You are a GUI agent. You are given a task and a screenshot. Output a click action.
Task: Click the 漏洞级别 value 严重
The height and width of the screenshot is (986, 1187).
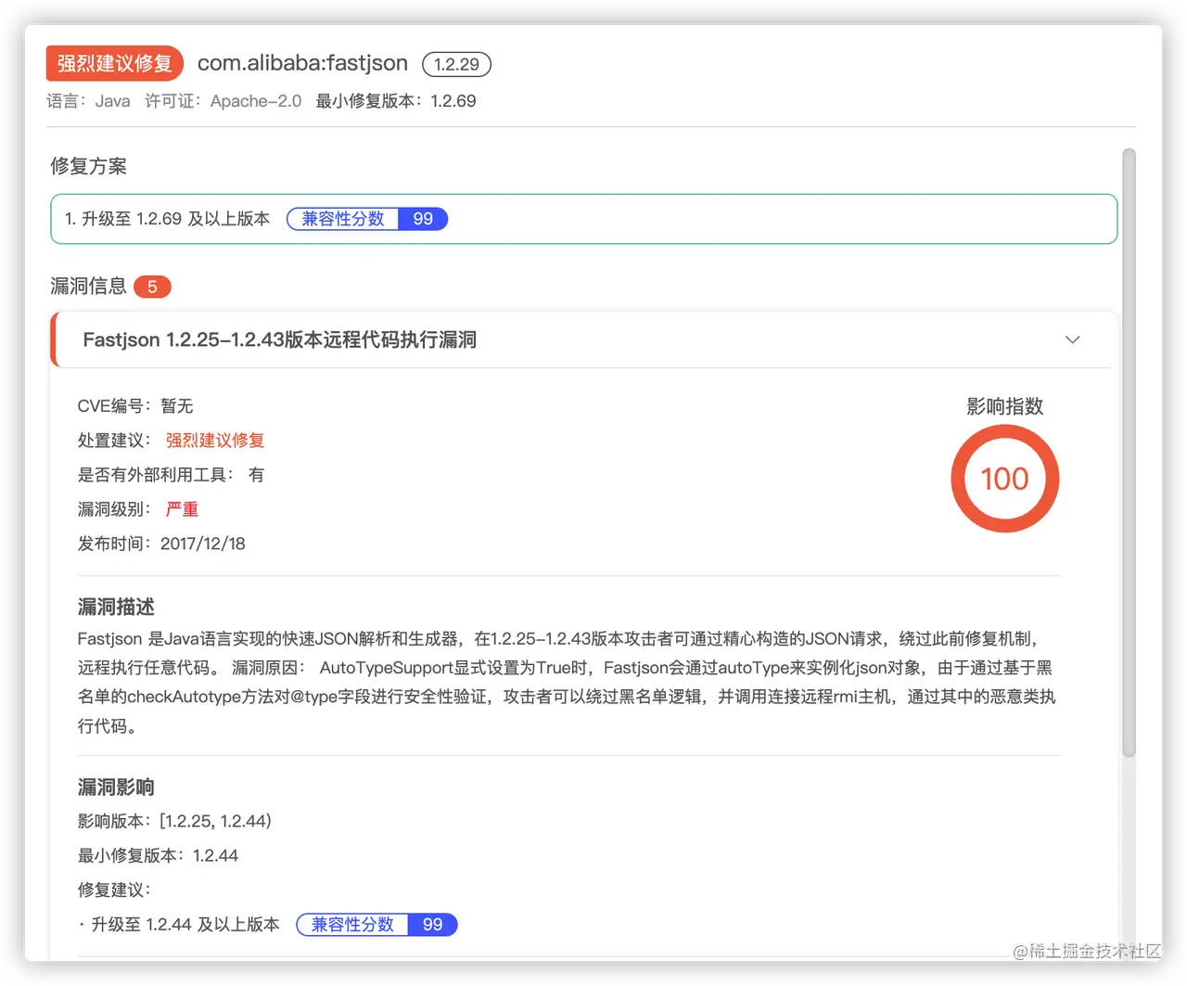tap(182, 509)
